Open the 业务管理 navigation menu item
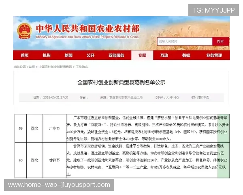Image resolution: width=243 pixels, height=195 pixels. click(214, 55)
